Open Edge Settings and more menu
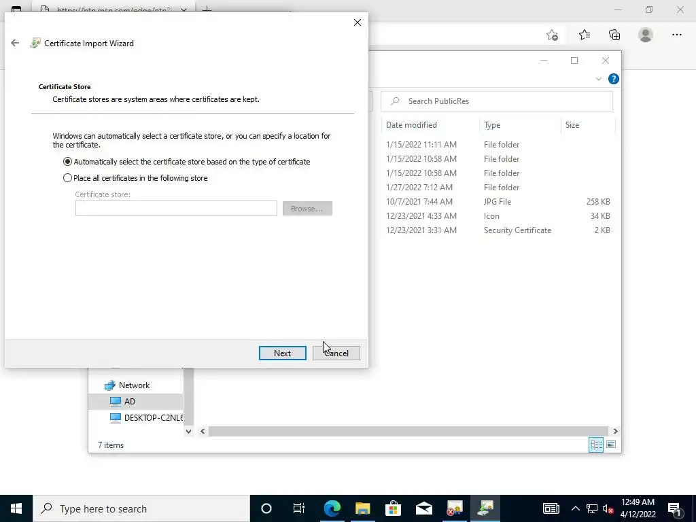This screenshot has width=696, height=522. pyautogui.click(x=676, y=35)
